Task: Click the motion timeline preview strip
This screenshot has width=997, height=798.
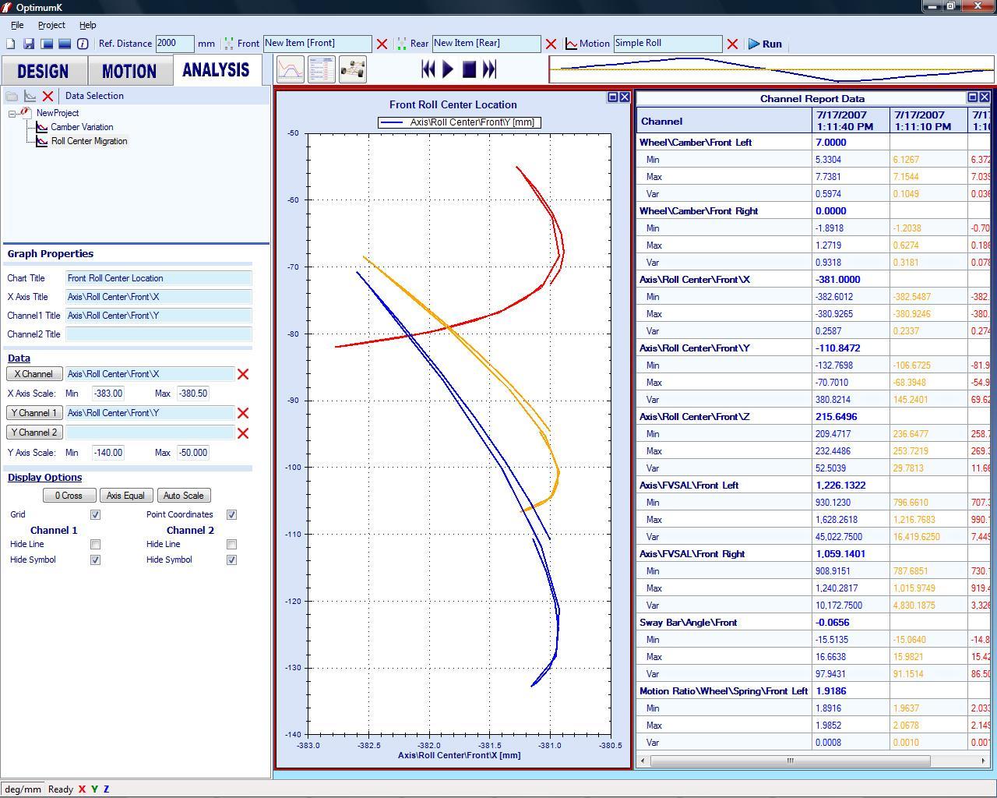Action: (772, 69)
